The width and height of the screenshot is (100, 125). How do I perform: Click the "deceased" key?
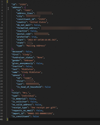(17, 51)
